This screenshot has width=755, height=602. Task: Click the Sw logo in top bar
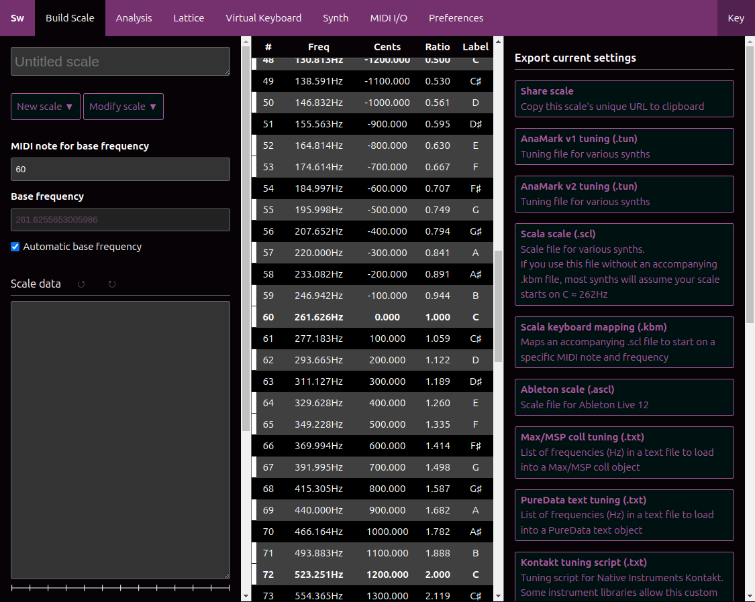tap(17, 18)
